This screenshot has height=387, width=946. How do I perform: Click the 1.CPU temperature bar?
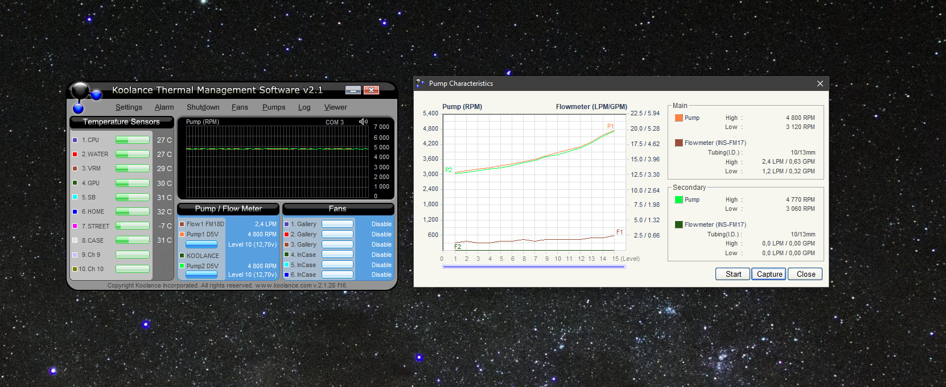[x=133, y=140]
